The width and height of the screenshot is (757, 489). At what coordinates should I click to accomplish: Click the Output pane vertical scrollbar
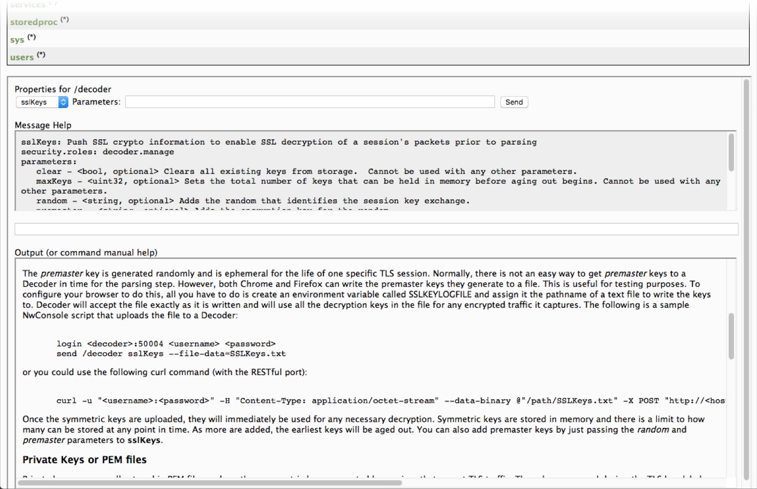[x=731, y=336]
